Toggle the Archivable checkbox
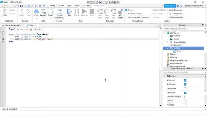This screenshot has height=116, width=207. tap(185, 84)
